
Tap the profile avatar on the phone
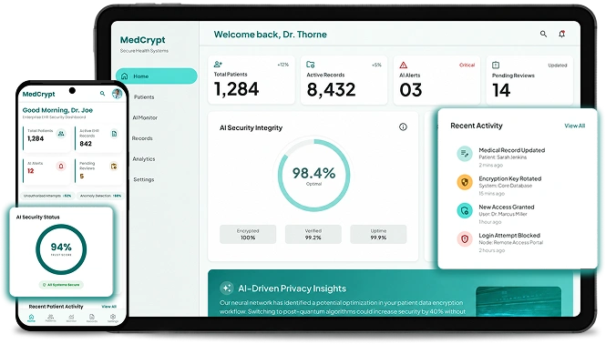[x=117, y=94]
